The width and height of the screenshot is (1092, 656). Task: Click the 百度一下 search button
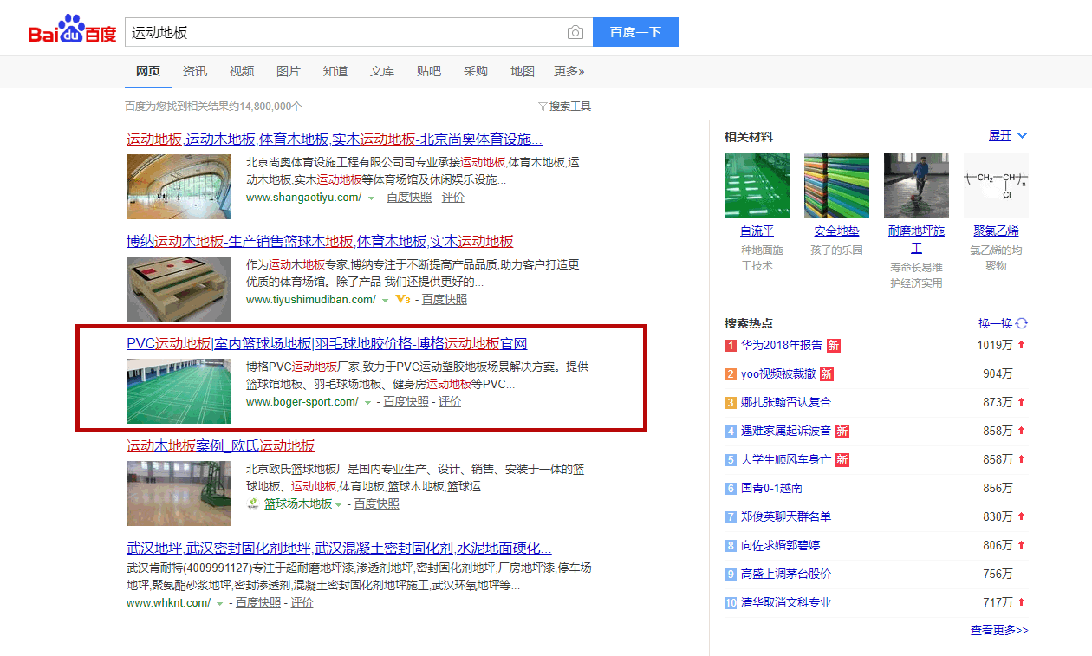point(636,32)
